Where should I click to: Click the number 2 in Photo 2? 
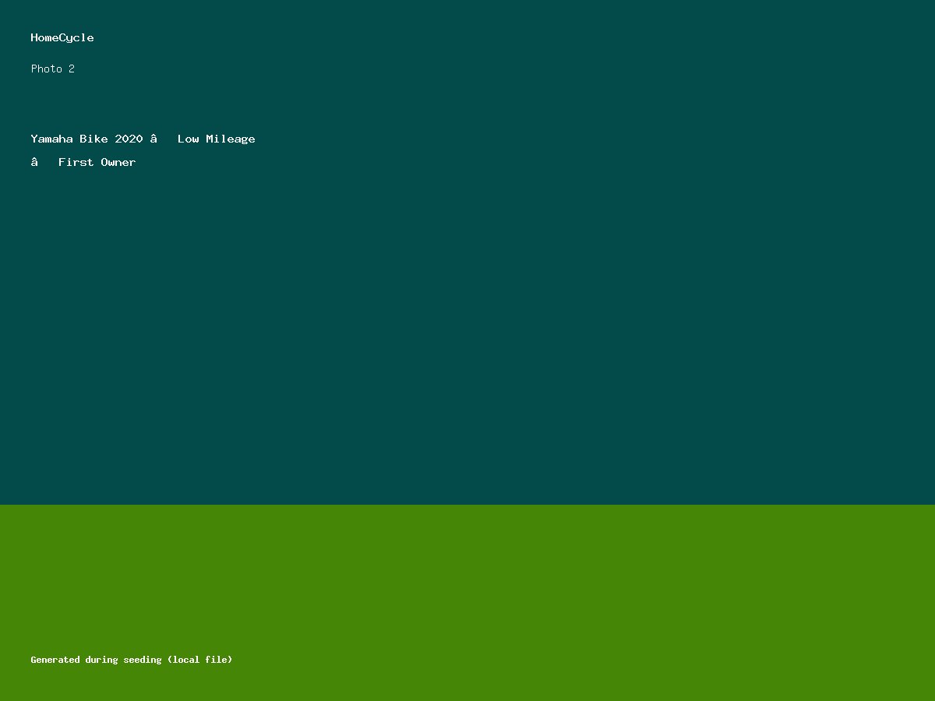(72, 69)
